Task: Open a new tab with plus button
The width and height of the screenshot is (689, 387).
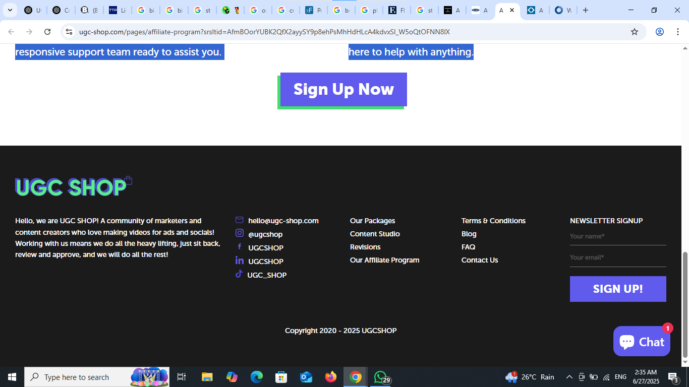Action: tap(586, 10)
